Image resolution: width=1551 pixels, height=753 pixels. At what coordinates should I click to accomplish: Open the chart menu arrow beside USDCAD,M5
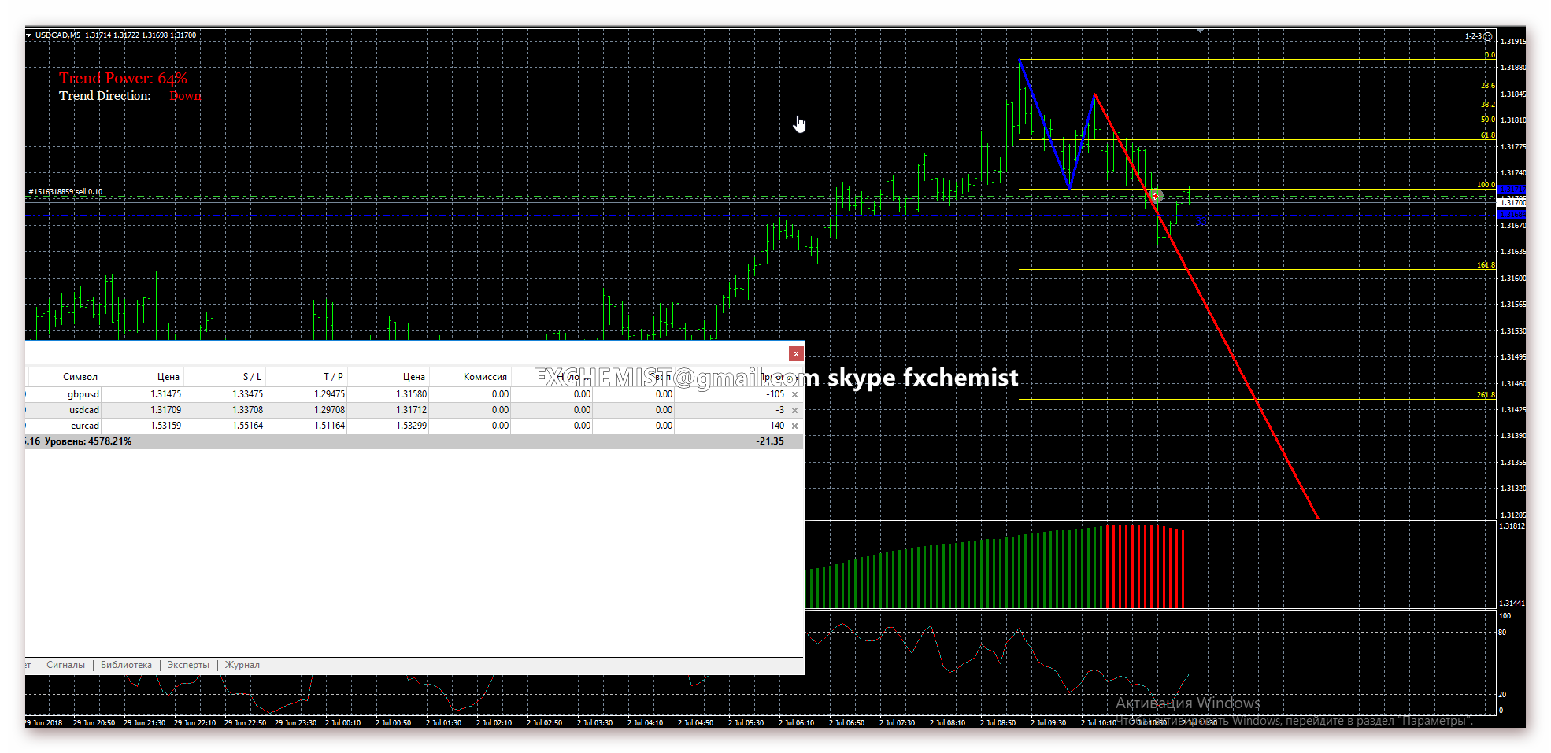point(29,35)
